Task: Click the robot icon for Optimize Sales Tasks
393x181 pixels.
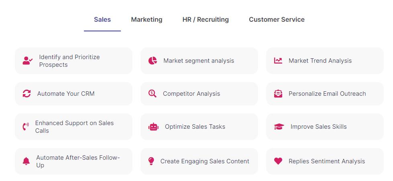Action: pos(153,127)
